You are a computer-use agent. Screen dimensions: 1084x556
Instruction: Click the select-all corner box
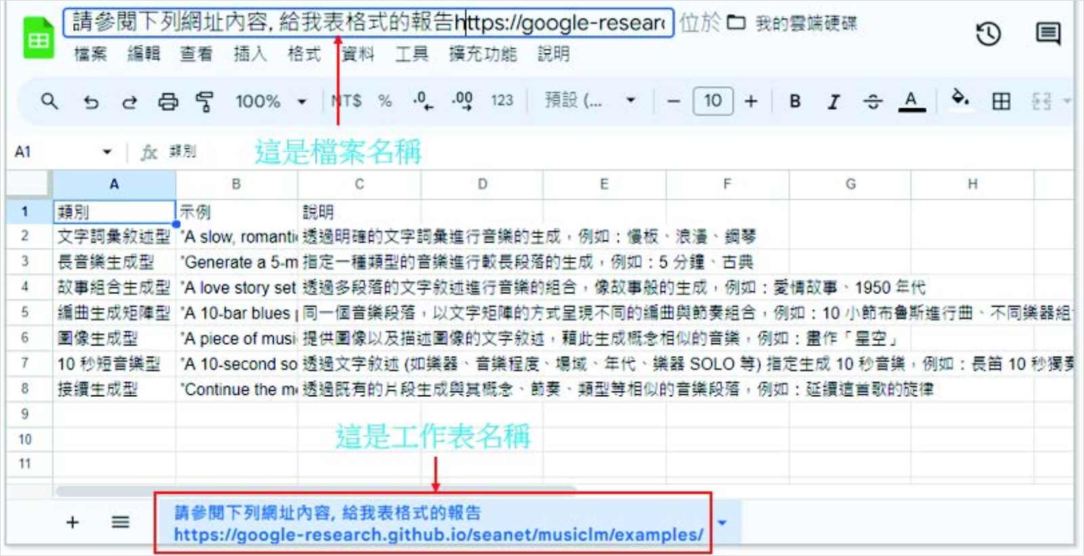27,184
